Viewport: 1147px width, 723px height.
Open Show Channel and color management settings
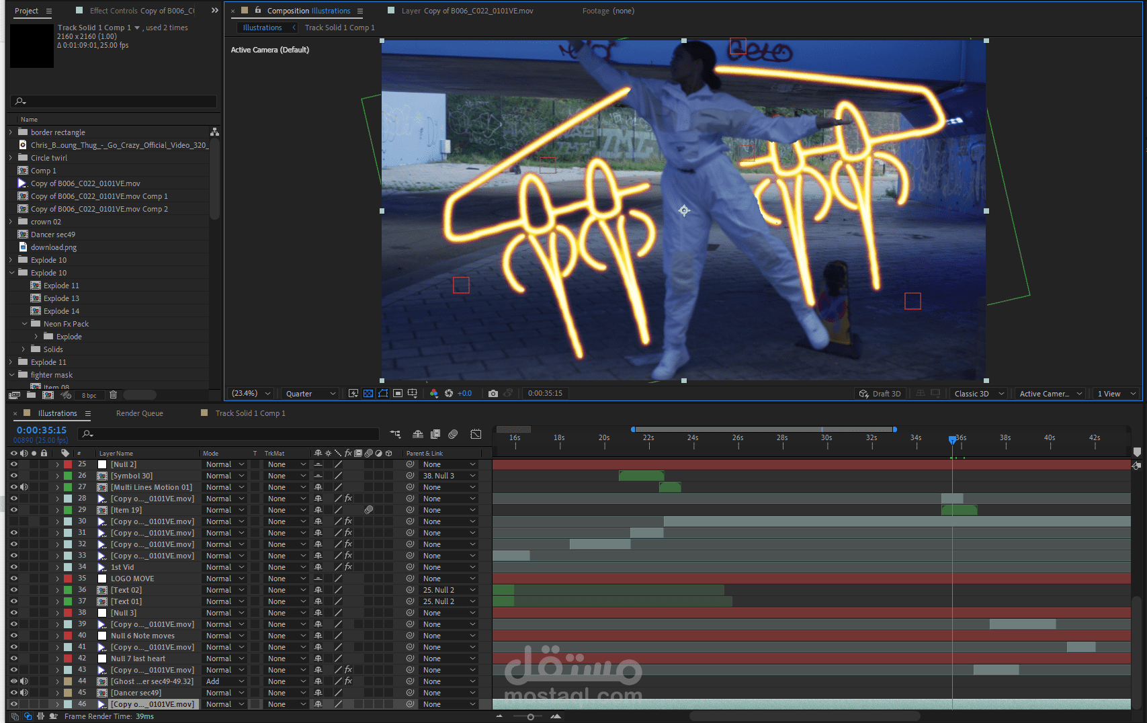[434, 393]
